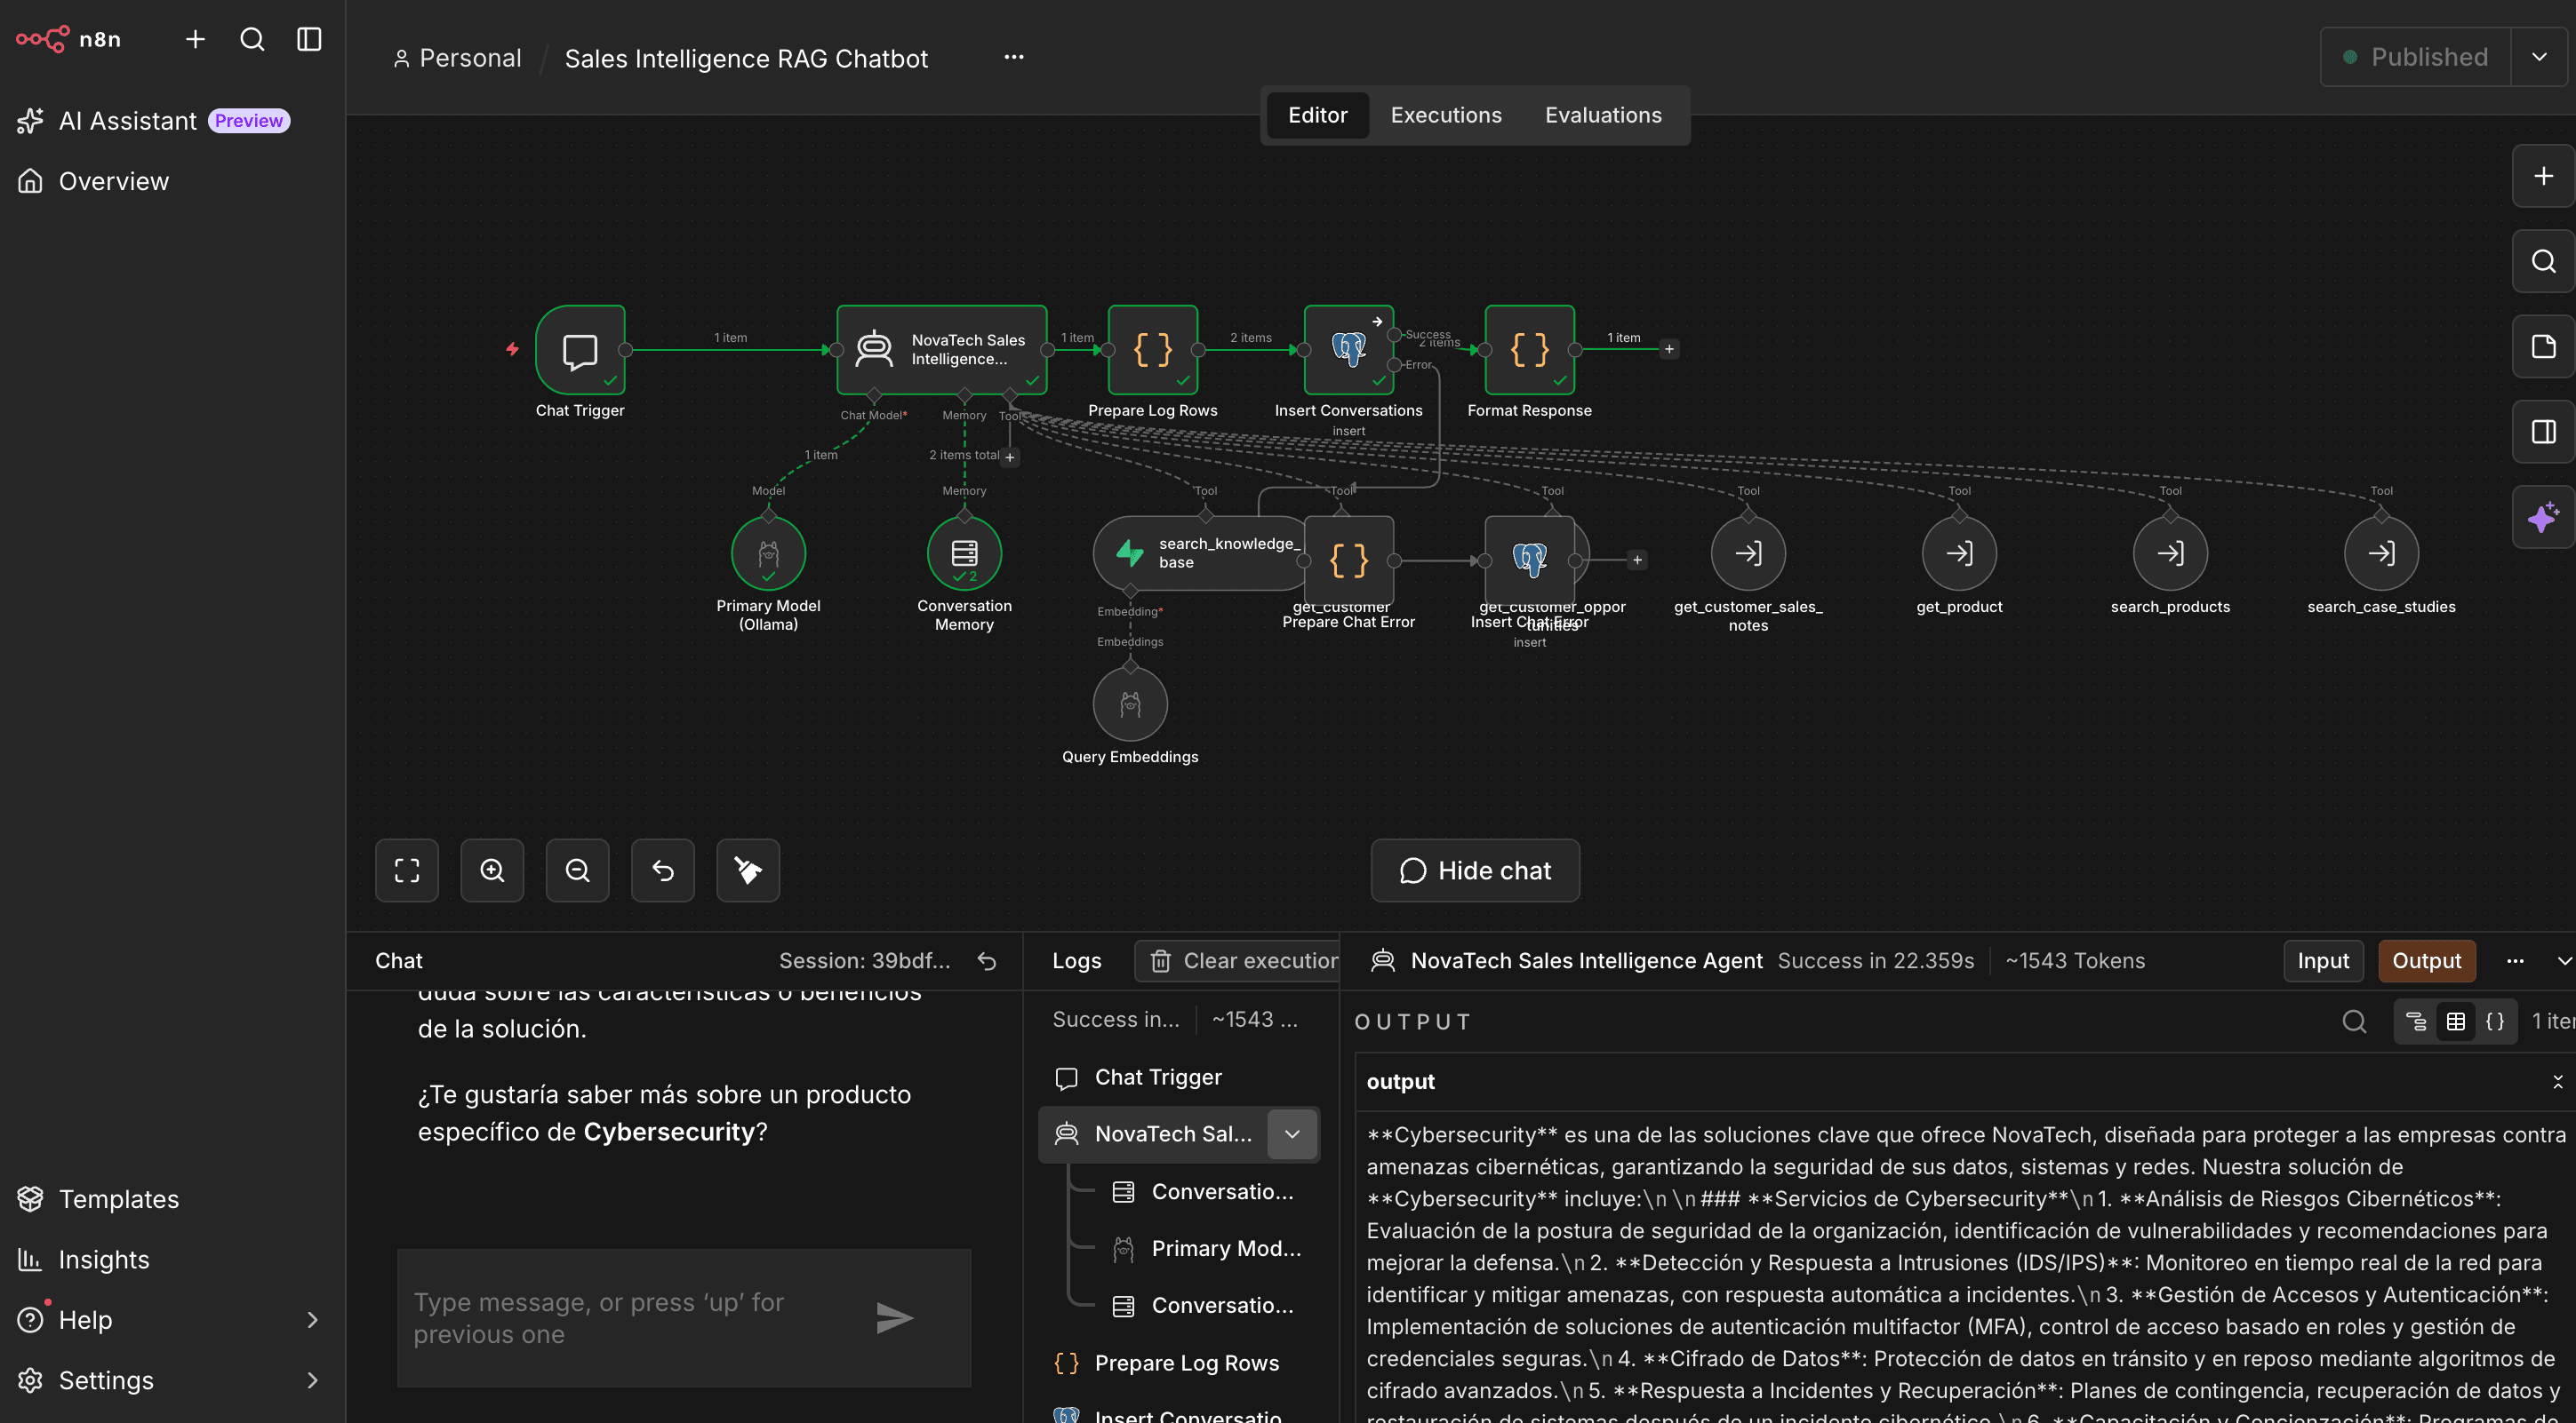This screenshot has width=2576, height=1423.
Task: Send the chat message
Action: click(x=895, y=1318)
